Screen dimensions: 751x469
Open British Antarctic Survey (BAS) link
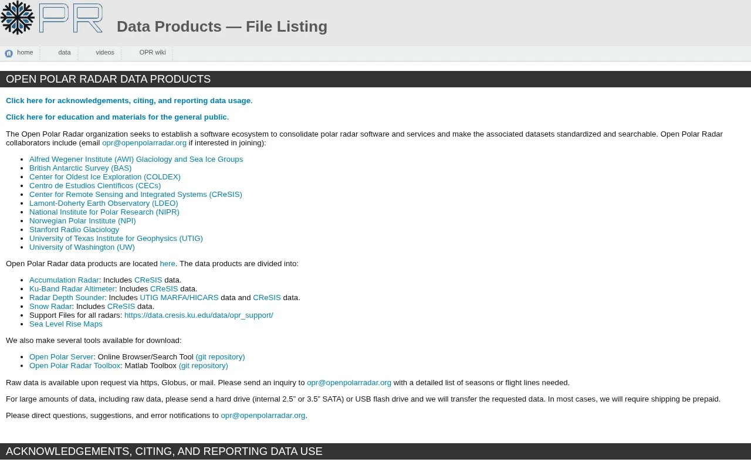[80, 168]
